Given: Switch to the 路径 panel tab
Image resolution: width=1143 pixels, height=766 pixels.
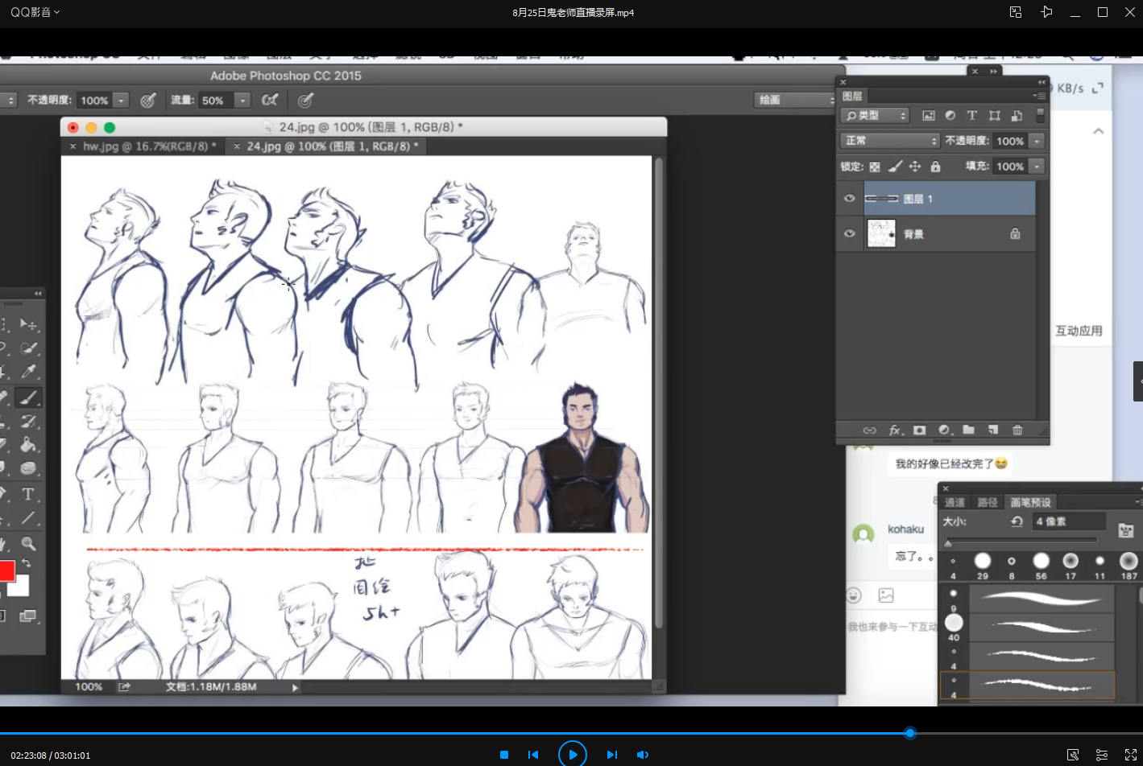Looking at the screenshot, I should coord(988,502).
